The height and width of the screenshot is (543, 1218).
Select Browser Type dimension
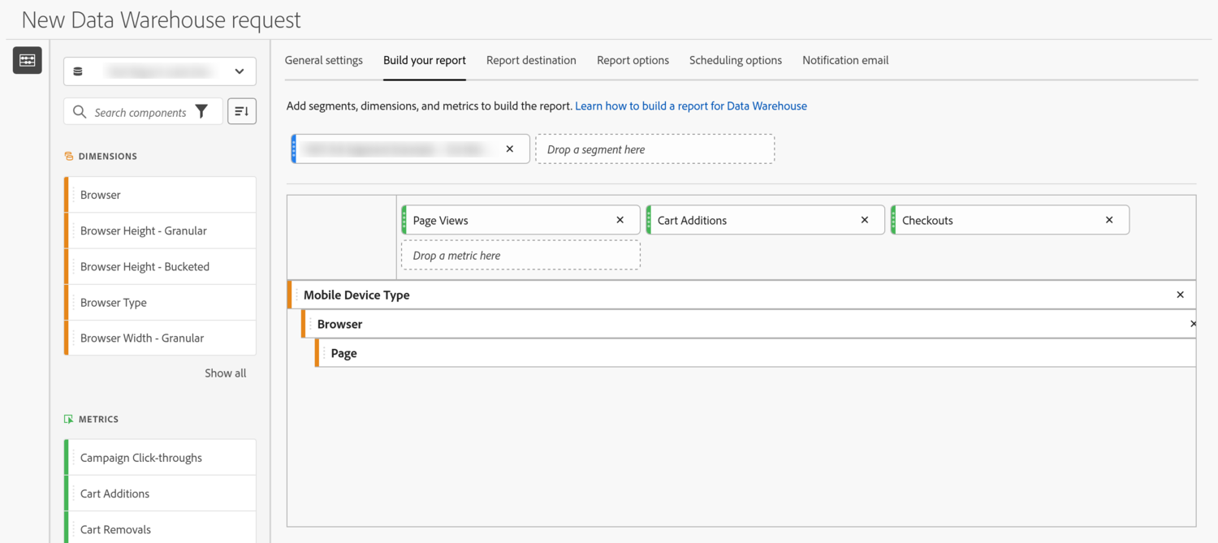(x=160, y=302)
